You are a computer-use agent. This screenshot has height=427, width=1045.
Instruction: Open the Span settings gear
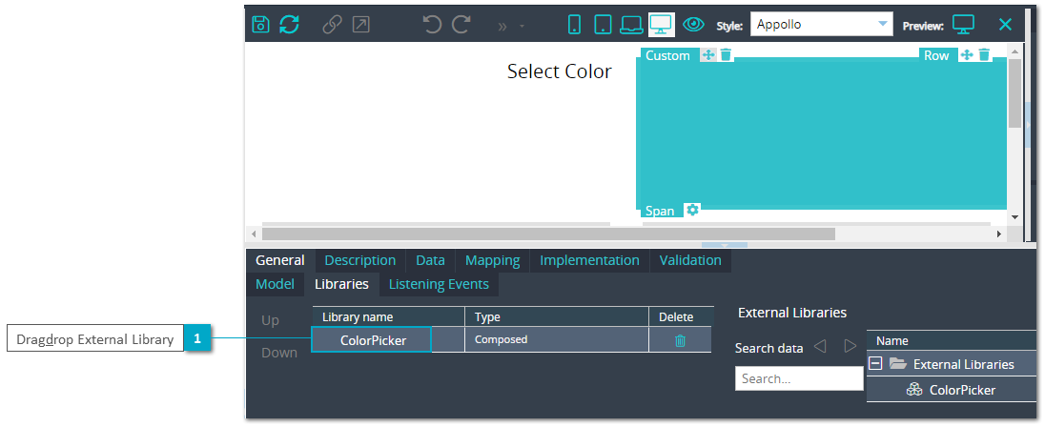coord(693,210)
